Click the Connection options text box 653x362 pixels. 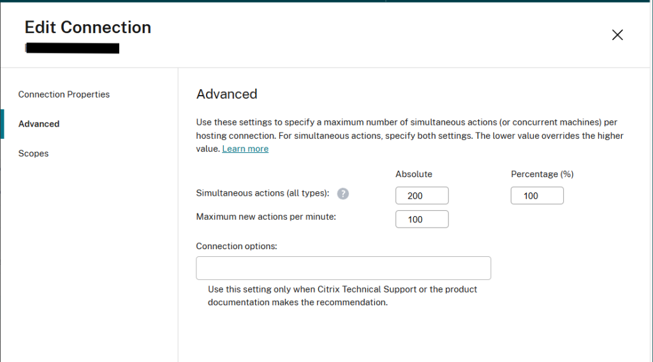(344, 268)
